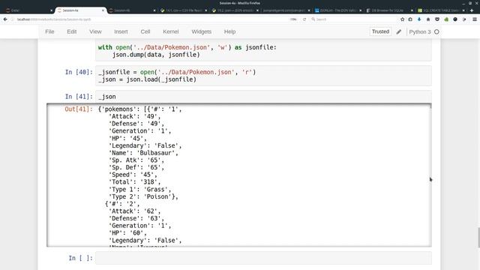Click the 'Attack': '62' output line
This screenshot has width=480, height=270.
(x=135, y=211)
